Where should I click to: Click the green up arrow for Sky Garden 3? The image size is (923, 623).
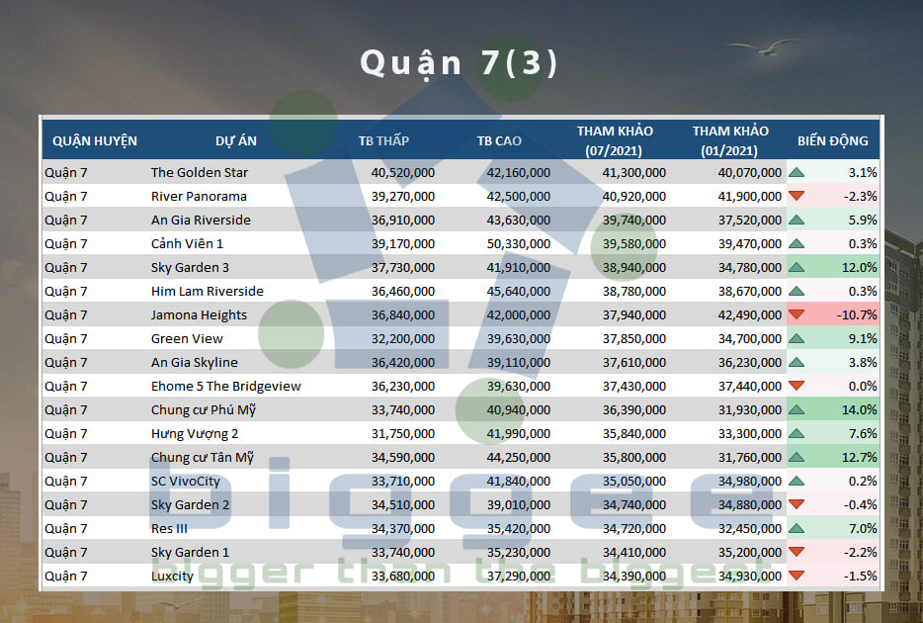797,268
